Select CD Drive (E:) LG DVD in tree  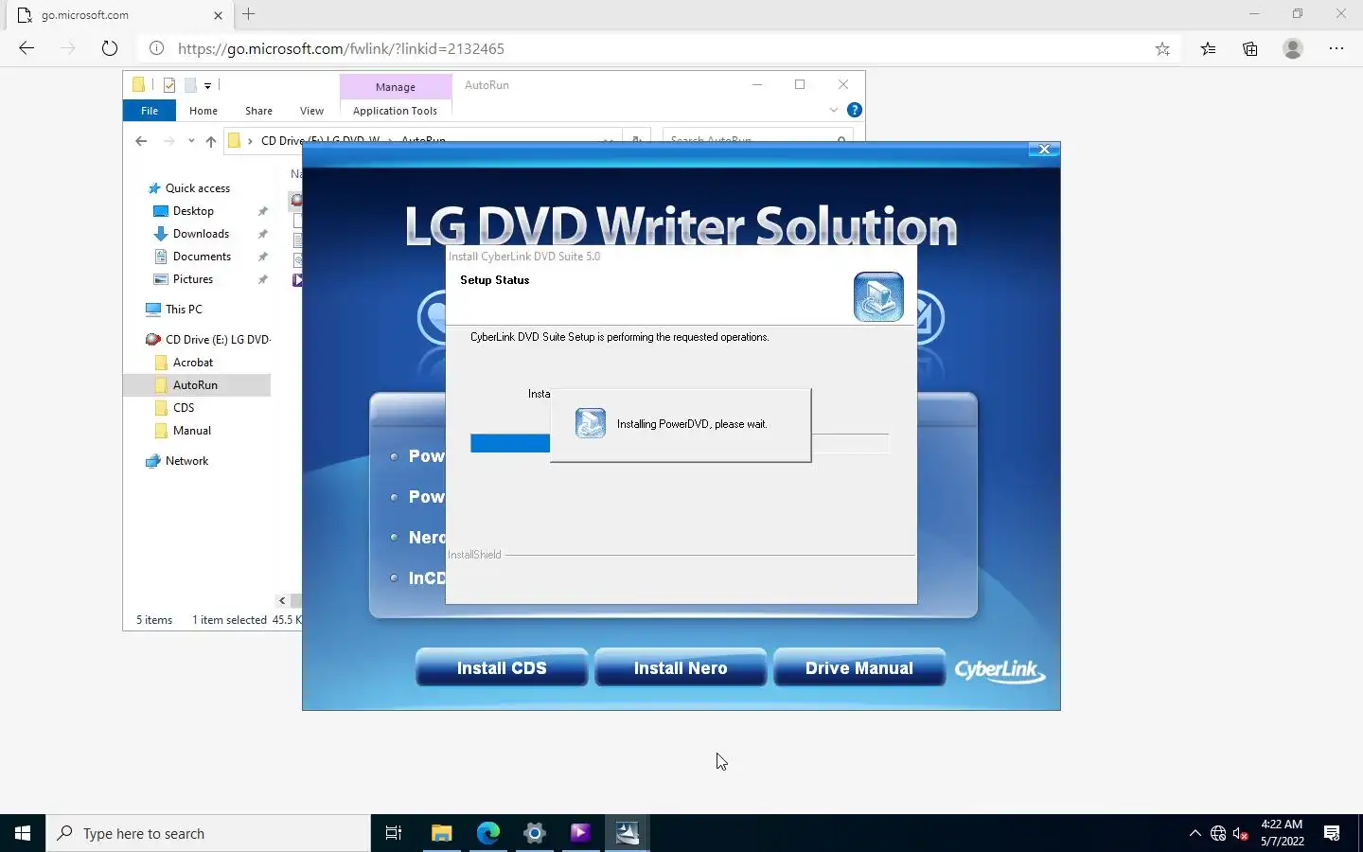tap(208, 340)
